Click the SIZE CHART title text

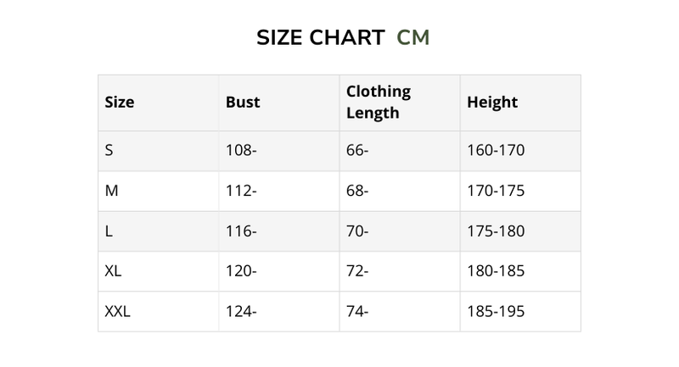[319, 38]
